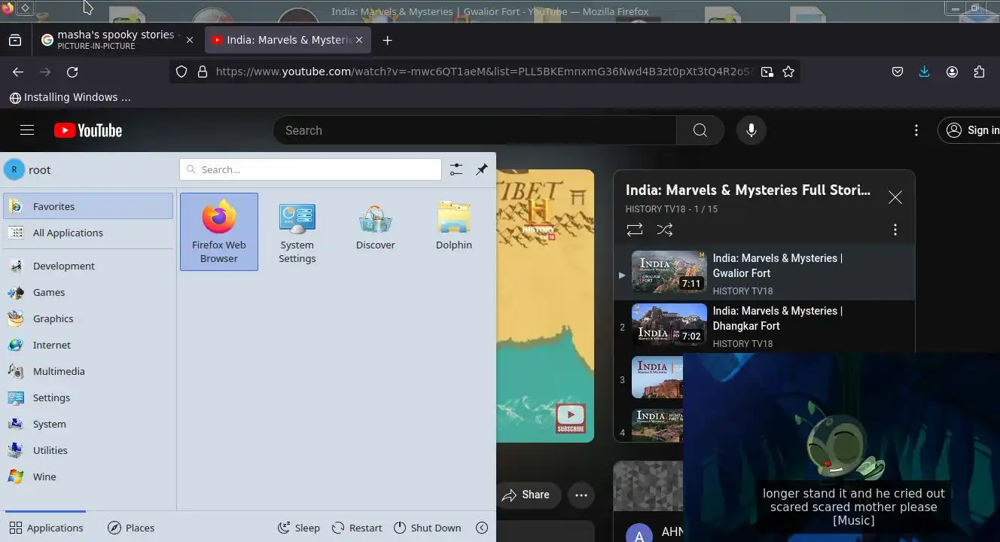Play the Dhangkar Fort playlist video
The height and width of the screenshot is (542, 1000).
click(764, 327)
